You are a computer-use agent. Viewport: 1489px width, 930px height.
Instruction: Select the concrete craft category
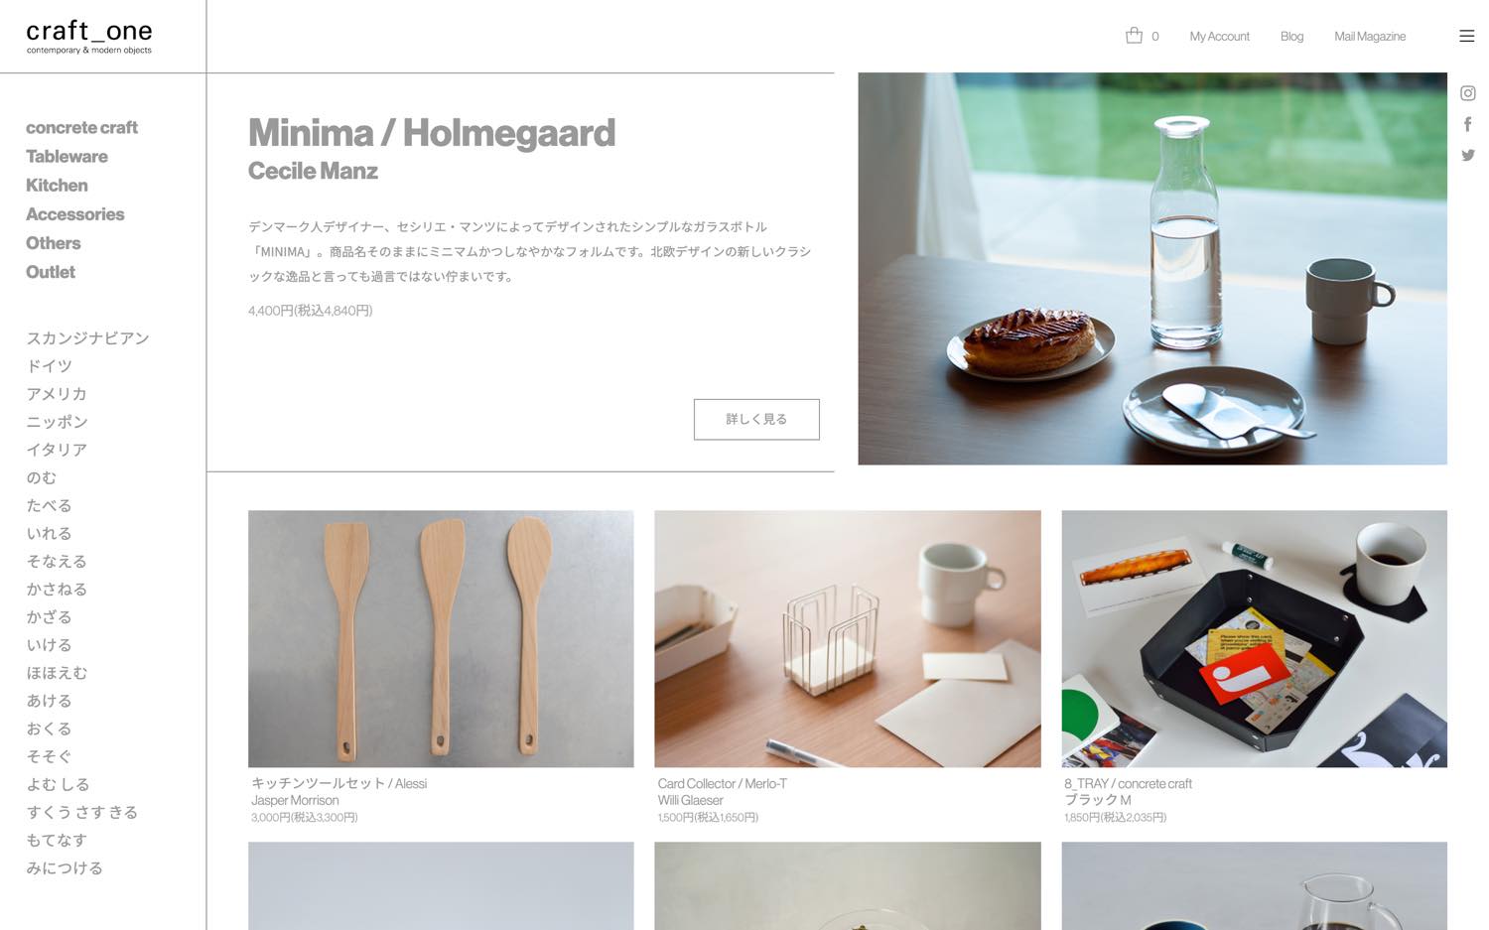click(x=81, y=127)
